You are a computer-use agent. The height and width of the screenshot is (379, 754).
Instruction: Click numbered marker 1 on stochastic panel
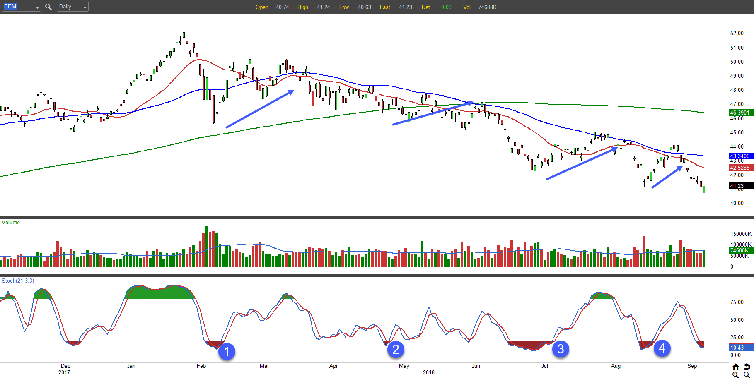(x=227, y=352)
